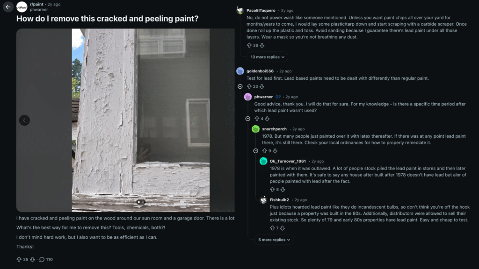Viewport: 479px width, 269px height.
Task: Click Ok_Turnover_1061's avatar
Action: 264,161
